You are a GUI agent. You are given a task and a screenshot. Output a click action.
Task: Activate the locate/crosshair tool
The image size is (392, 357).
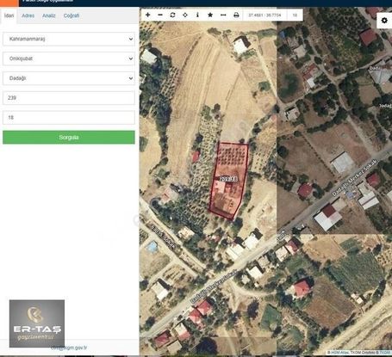[x=185, y=15]
